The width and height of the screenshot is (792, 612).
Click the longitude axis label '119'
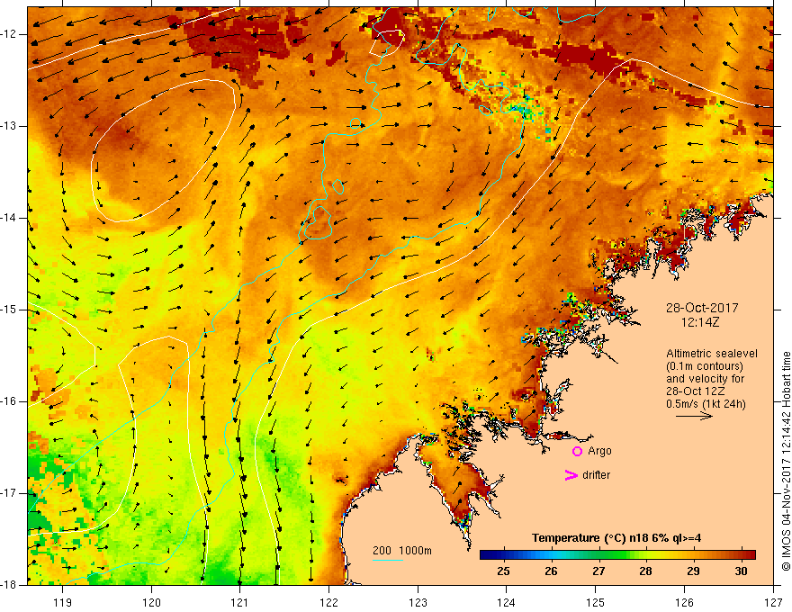click(63, 602)
